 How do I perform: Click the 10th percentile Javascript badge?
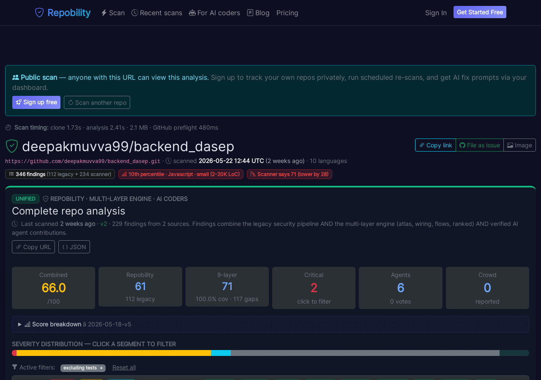coord(181,174)
